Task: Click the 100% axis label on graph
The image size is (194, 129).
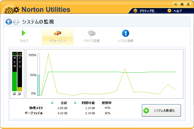Action: point(32,55)
